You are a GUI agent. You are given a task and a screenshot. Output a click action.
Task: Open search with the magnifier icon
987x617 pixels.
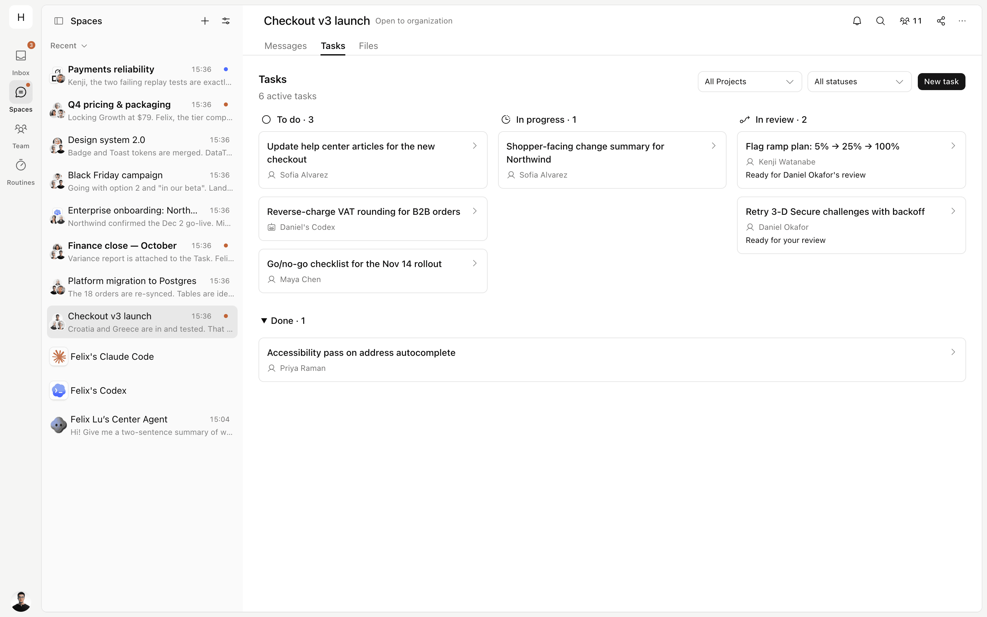pos(880,21)
